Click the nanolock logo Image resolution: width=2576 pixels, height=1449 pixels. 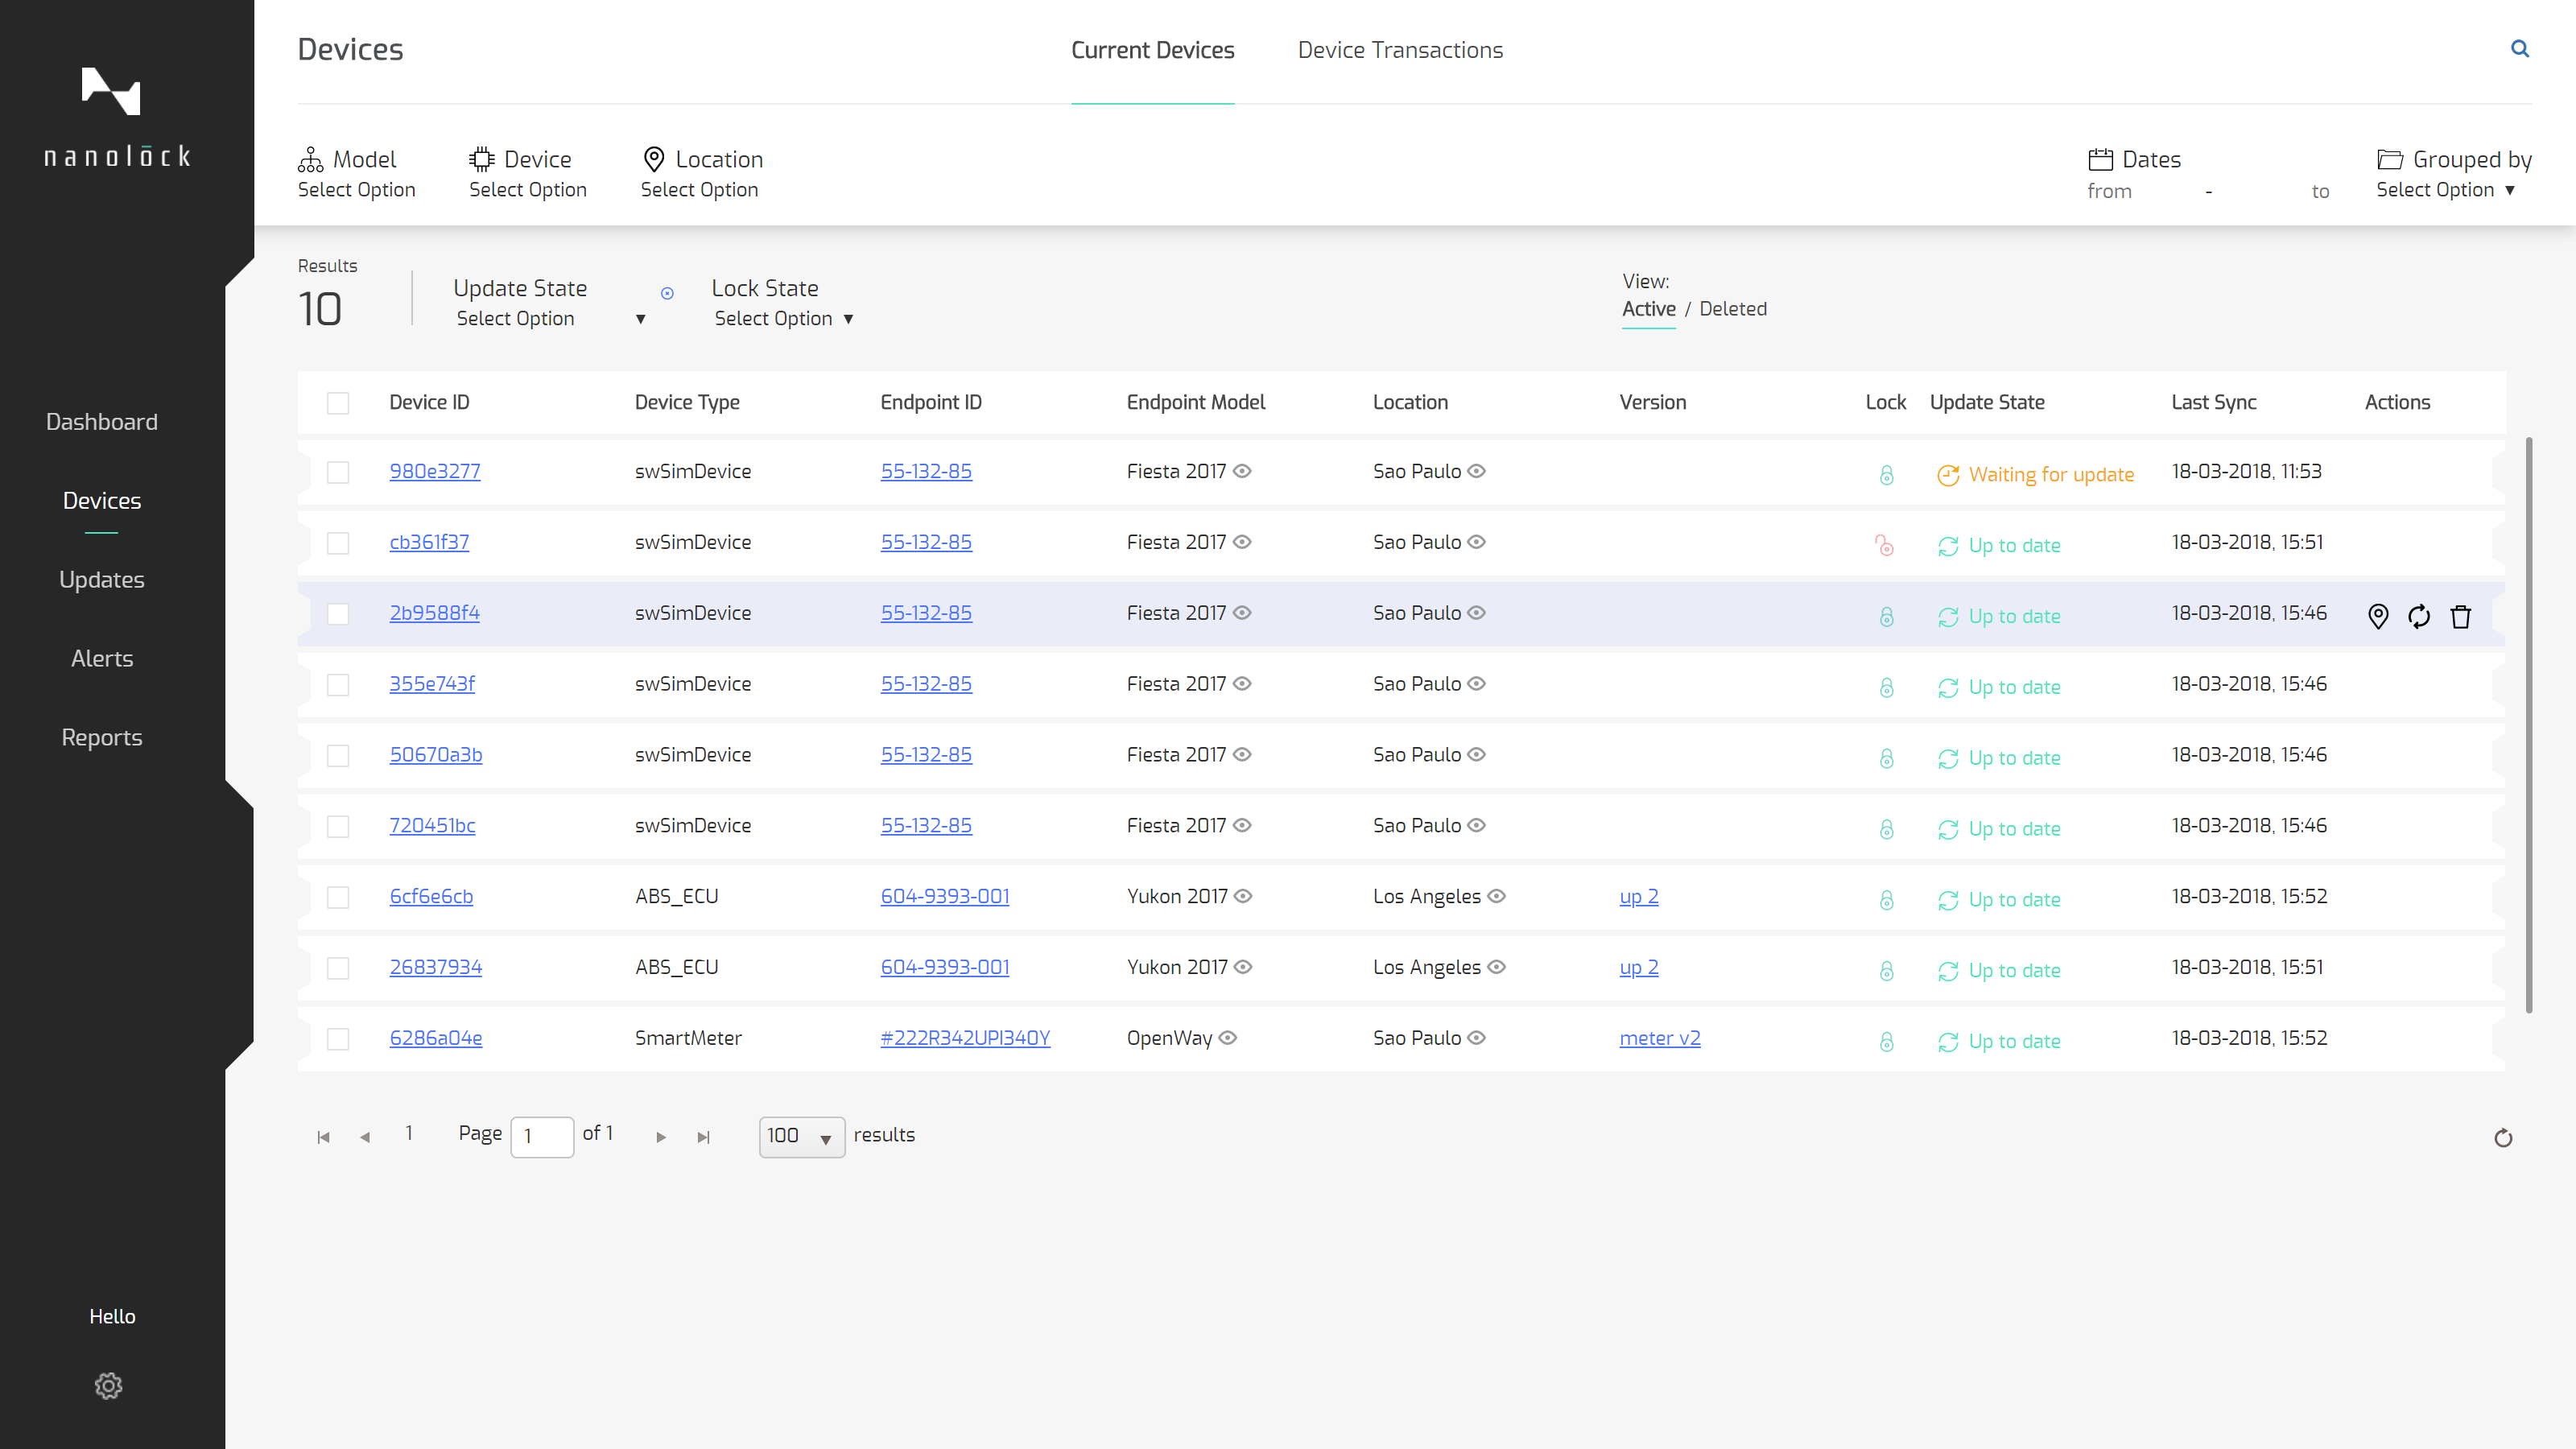[x=117, y=118]
